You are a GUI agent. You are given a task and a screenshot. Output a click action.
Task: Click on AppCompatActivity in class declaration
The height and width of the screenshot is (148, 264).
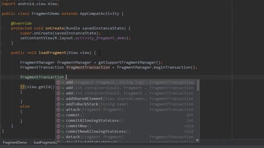(x=99, y=14)
